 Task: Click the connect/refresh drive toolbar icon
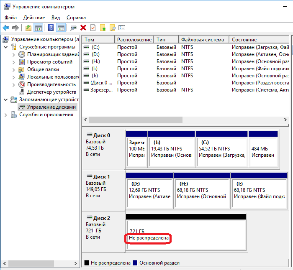point(73,28)
